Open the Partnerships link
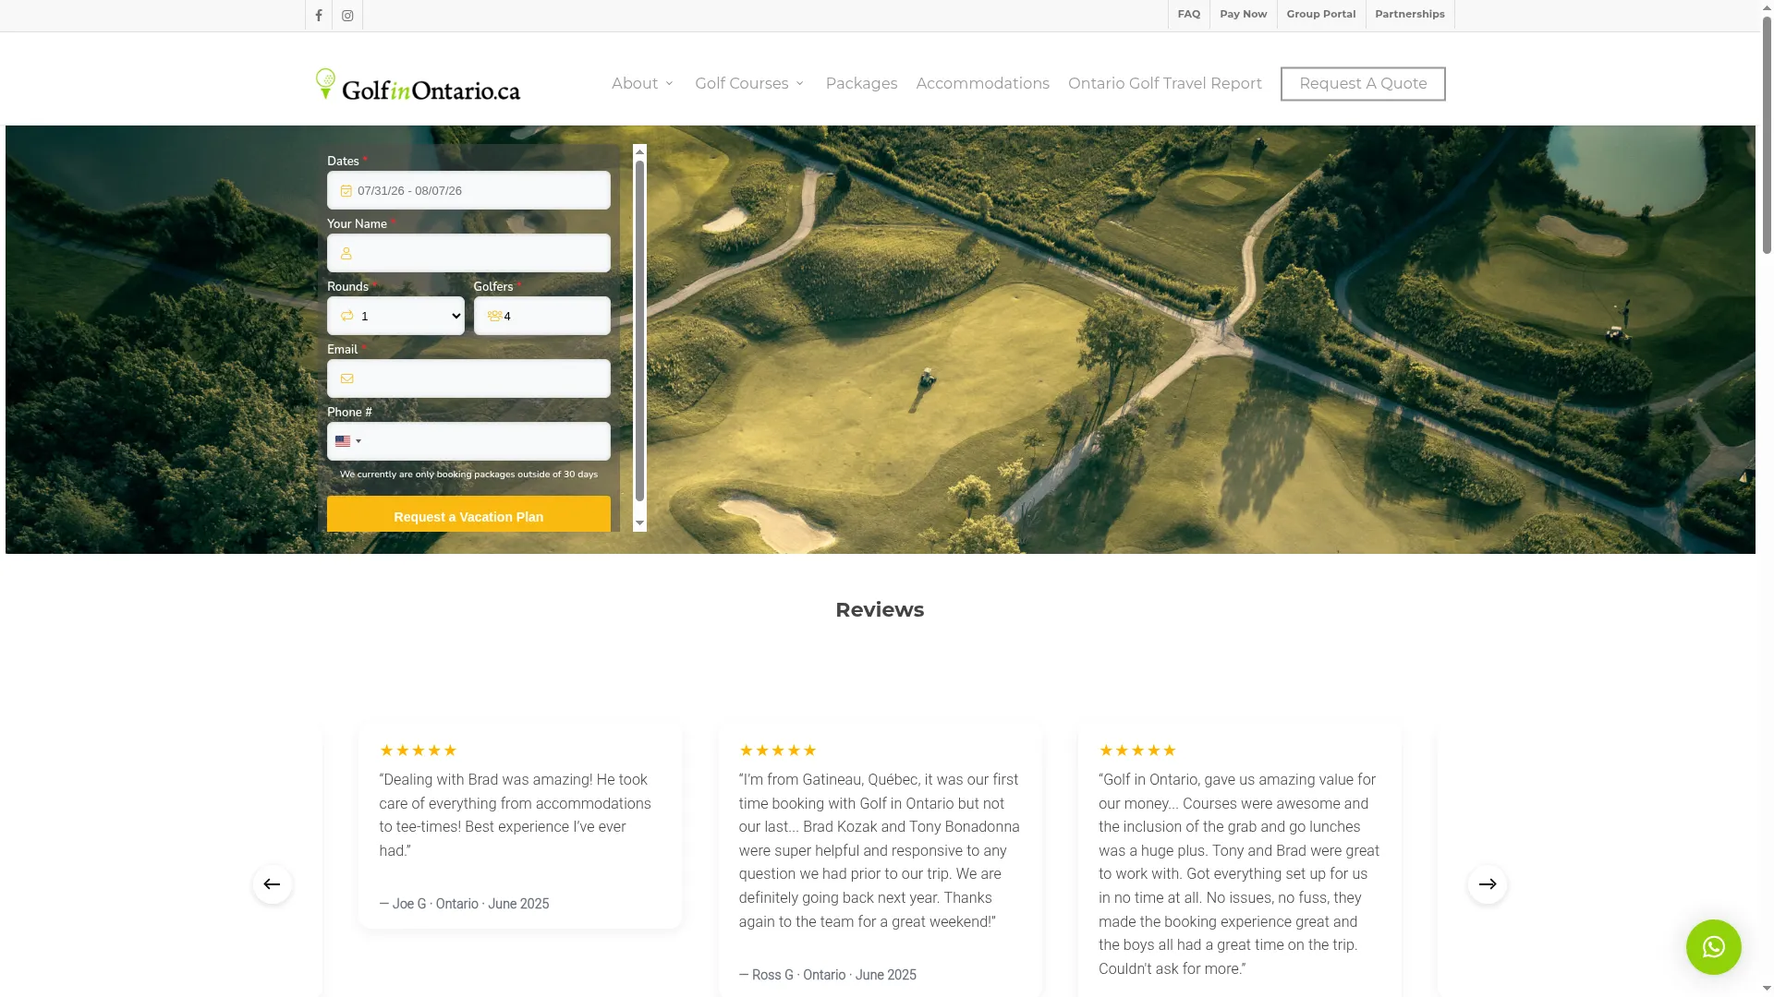The height and width of the screenshot is (997, 1774). point(1410,14)
